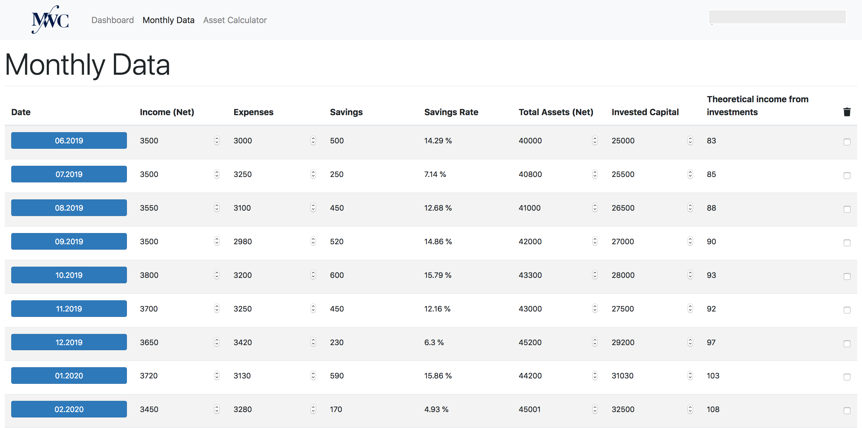The width and height of the screenshot is (862, 428).
Task: Click the income field showing 3800
Action: 180,275
